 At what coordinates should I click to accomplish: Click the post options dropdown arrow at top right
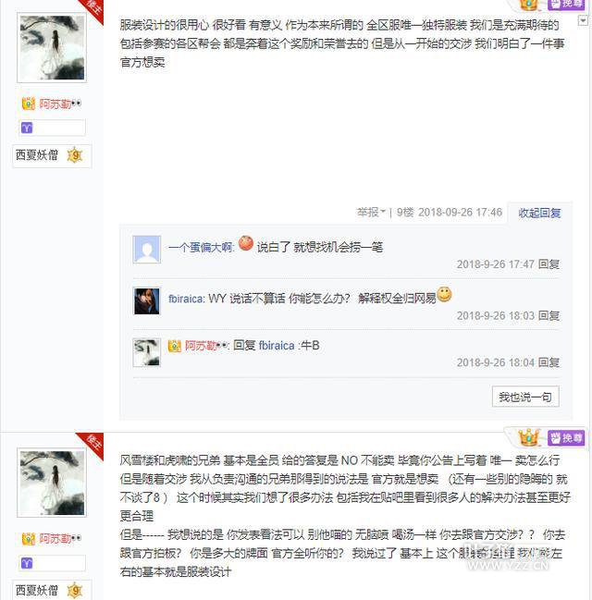pyautogui.click(x=583, y=20)
